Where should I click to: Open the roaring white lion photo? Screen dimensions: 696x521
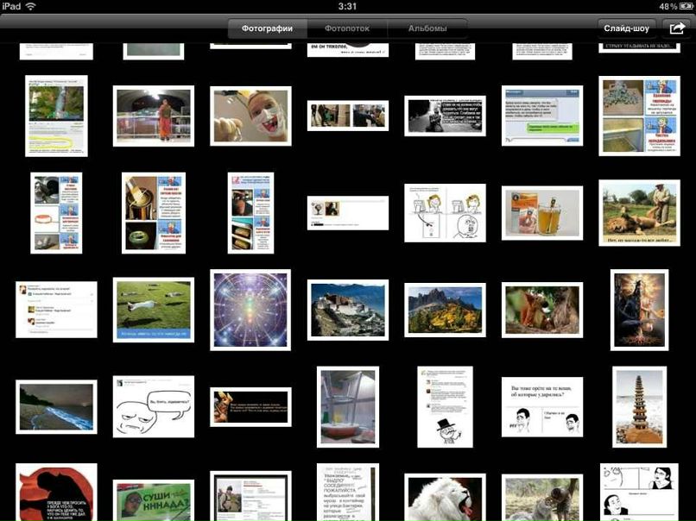(445, 499)
